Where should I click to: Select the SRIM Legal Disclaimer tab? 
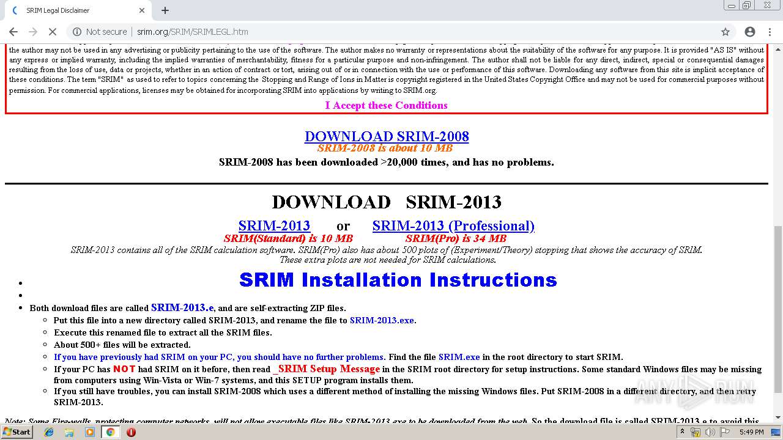tap(77, 10)
